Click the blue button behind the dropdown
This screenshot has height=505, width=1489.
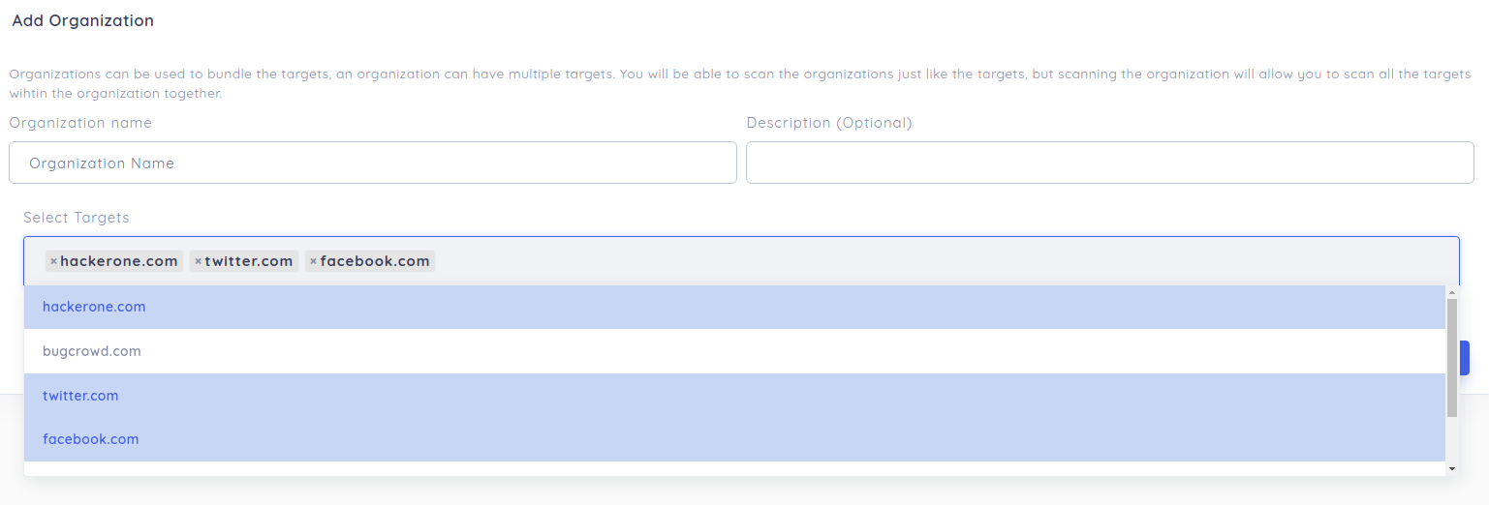[1464, 358]
